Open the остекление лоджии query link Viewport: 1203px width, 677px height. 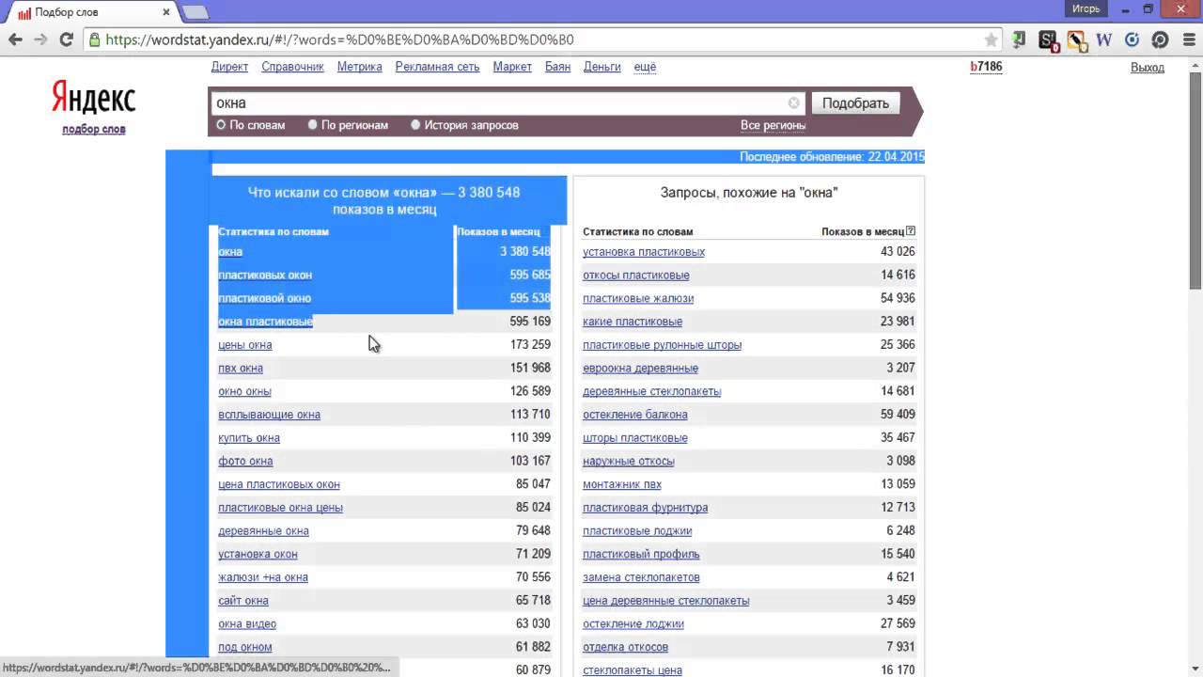(x=633, y=623)
